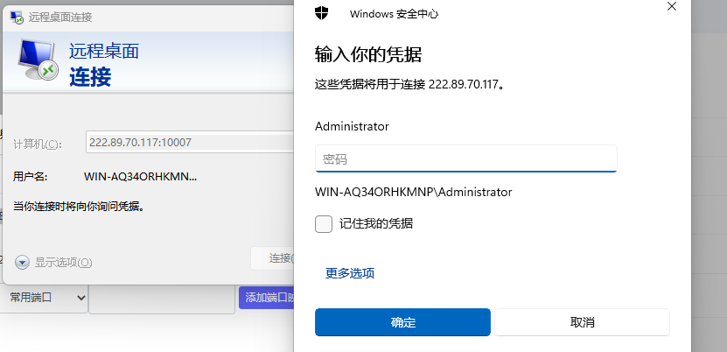Click the 连接 button
Viewport: 727px width, 352px height.
click(273, 258)
